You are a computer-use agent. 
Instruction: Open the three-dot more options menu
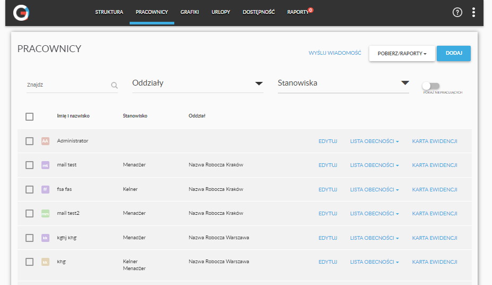point(473,12)
